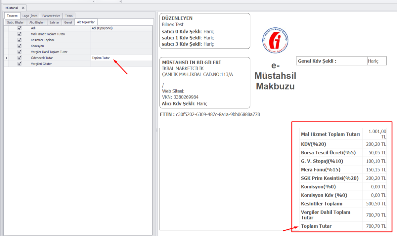Screen dimensions: 397x236
Task: Uncheck the Mal Hizmet Toplam Tutarı checkbox
Action: (x=20, y=34)
